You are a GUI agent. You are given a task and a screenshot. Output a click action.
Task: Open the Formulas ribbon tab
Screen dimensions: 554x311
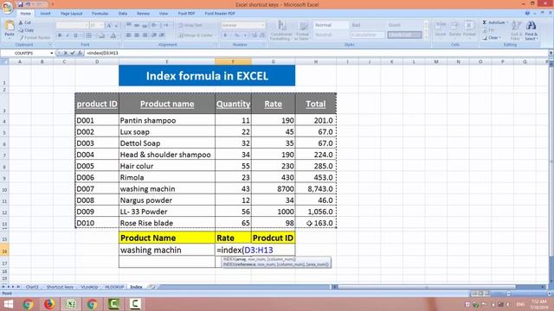(x=100, y=14)
